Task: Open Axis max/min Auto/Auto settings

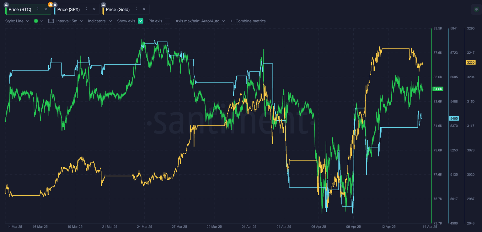Action: tap(200, 21)
